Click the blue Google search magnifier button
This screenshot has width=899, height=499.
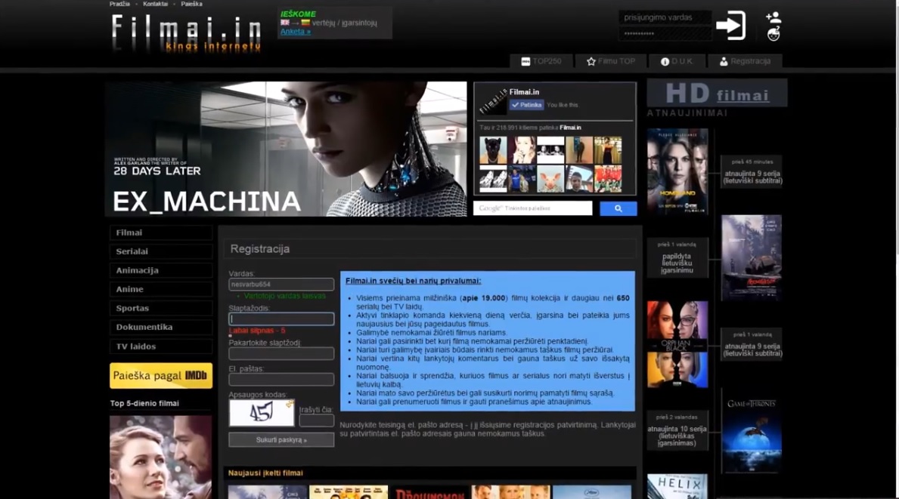[618, 208]
